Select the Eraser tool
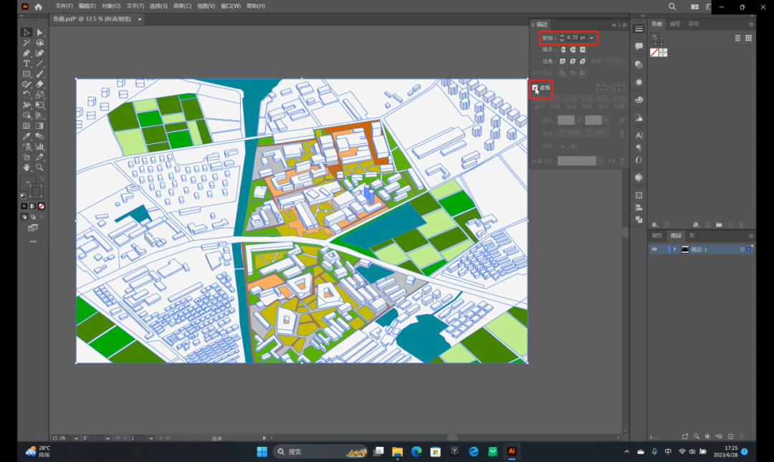 click(40, 85)
